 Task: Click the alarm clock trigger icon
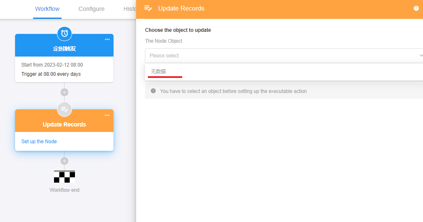coord(64,33)
